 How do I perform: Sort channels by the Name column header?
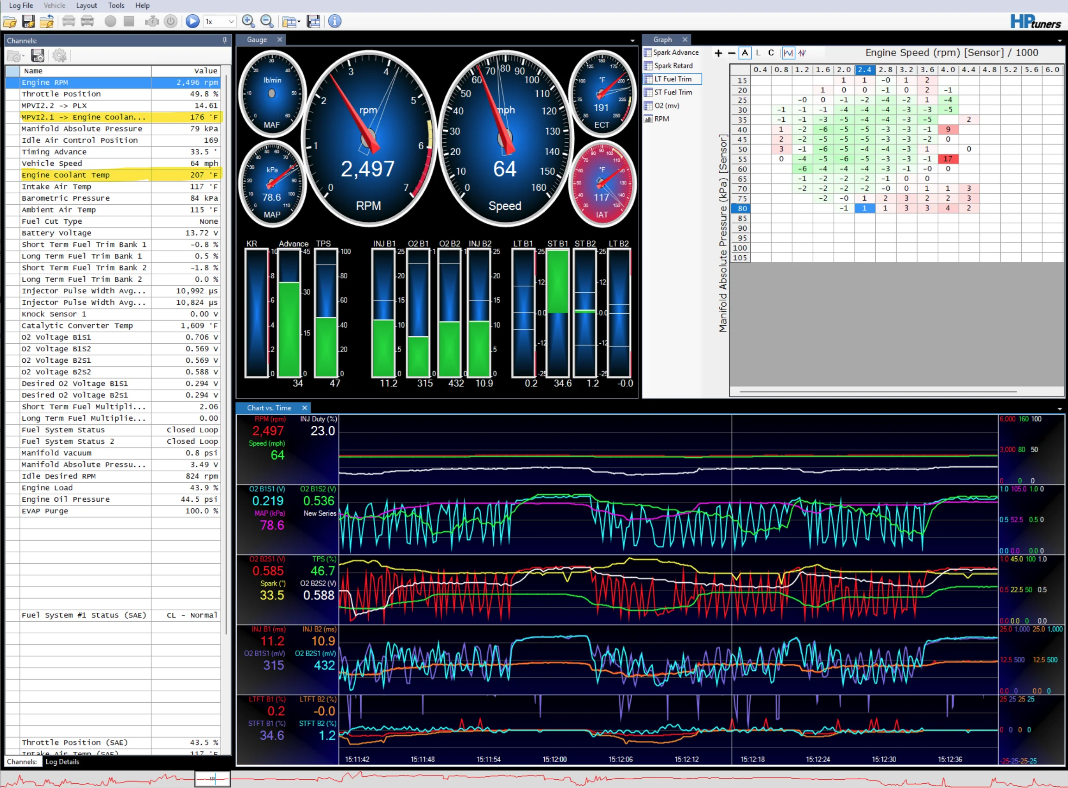click(85, 70)
